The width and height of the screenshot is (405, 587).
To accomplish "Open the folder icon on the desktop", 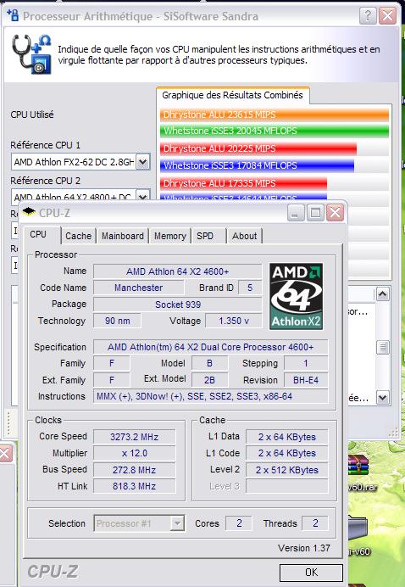I will pos(358,528).
